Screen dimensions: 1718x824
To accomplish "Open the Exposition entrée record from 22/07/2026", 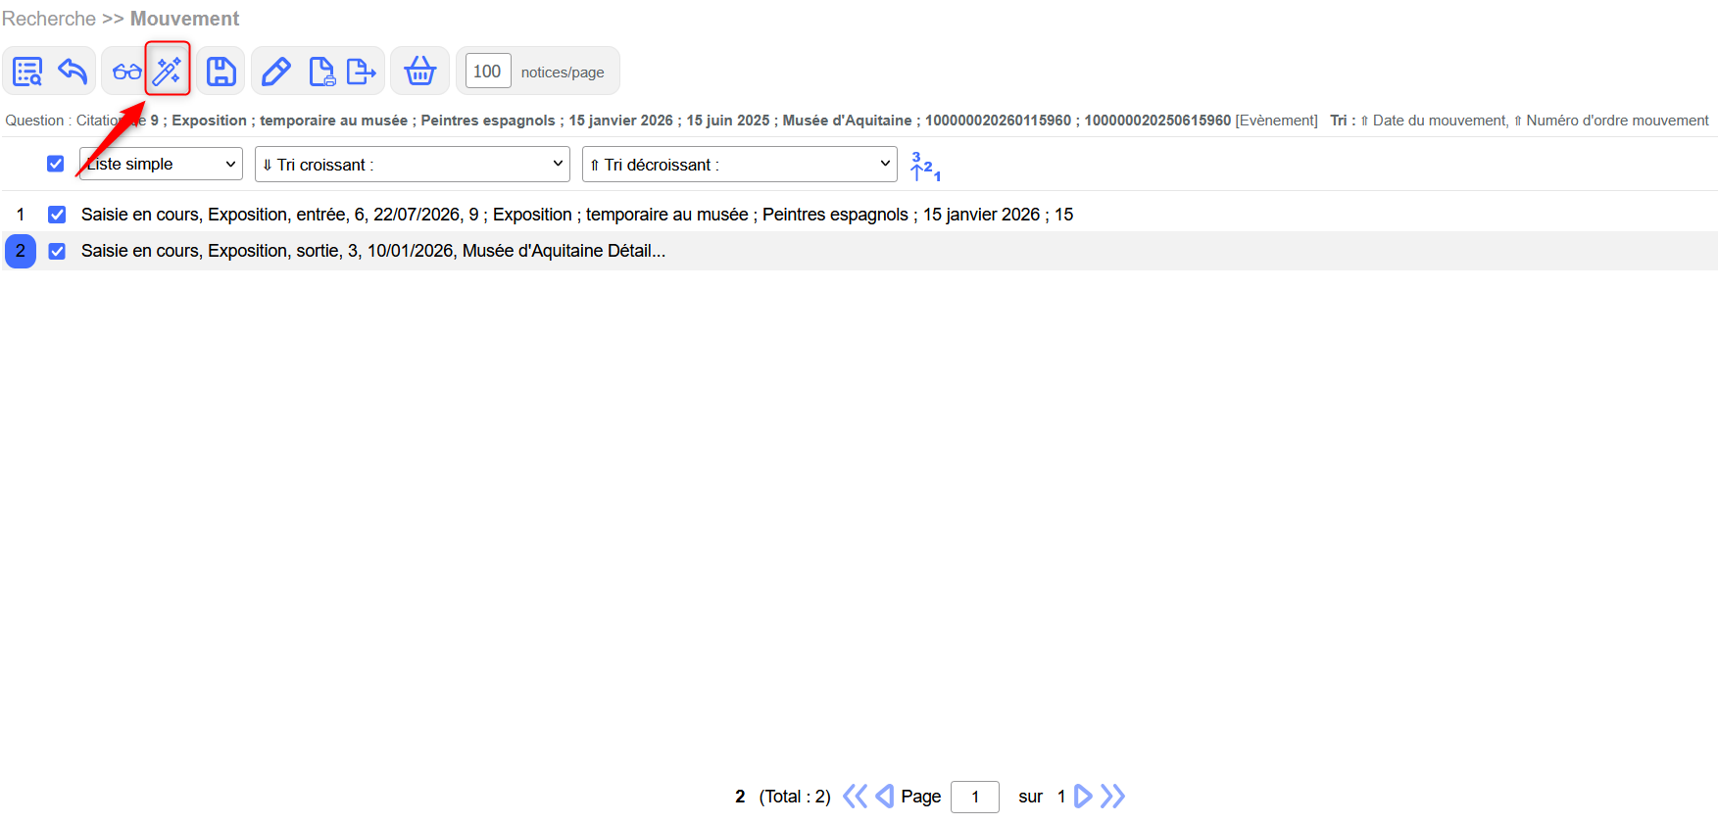I will 576,215.
